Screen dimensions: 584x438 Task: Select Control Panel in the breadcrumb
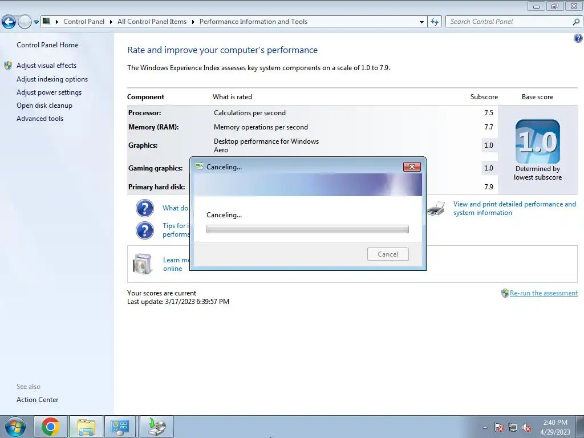[84, 22]
